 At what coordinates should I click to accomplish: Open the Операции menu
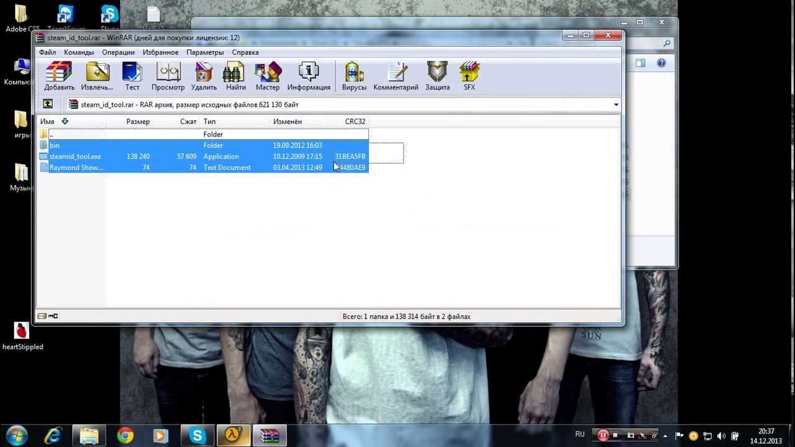click(x=118, y=52)
